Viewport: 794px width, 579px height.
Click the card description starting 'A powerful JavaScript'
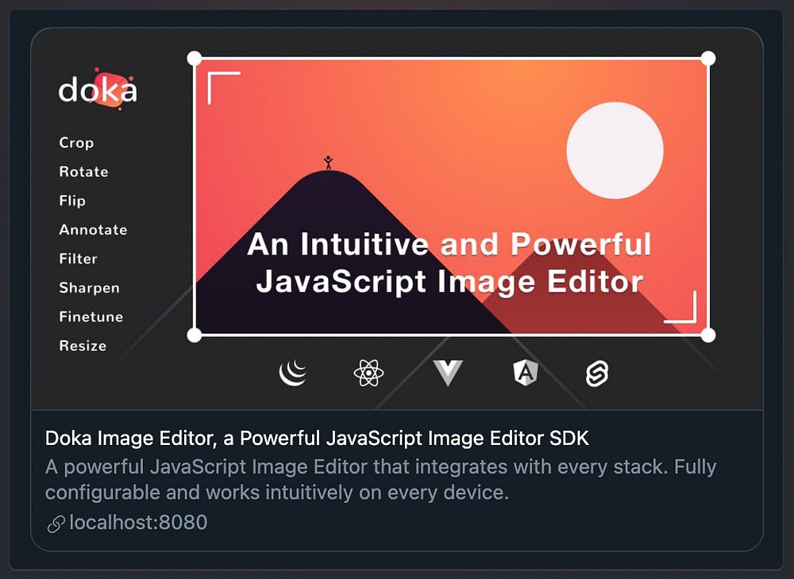[x=381, y=479]
